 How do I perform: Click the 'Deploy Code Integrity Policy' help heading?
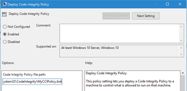106,73
